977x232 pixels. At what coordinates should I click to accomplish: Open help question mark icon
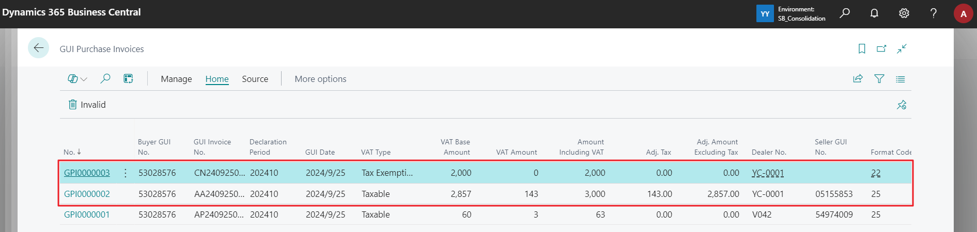pyautogui.click(x=934, y=13)
